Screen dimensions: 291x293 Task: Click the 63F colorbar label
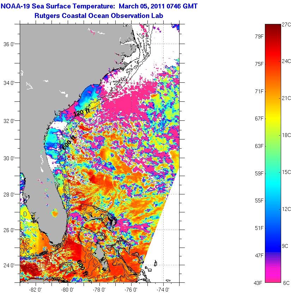pyautogui.click(x=259, y=146)
